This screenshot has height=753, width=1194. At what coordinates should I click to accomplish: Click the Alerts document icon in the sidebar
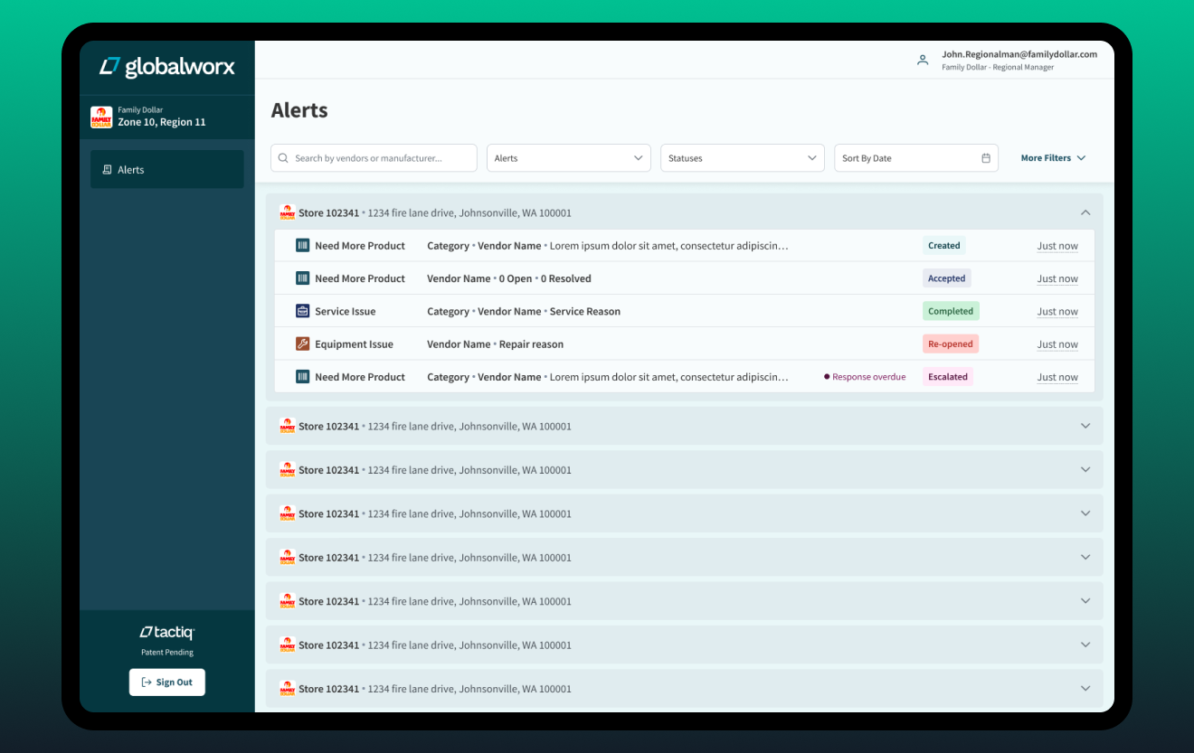(108, 170)
